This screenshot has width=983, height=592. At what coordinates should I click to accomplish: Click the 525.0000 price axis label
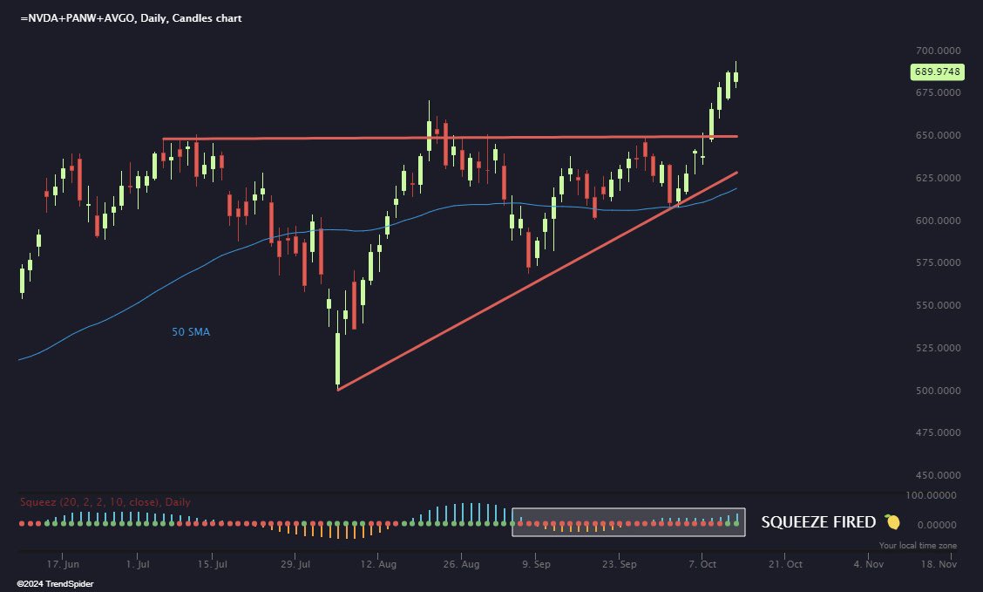[x=938, y=347]
